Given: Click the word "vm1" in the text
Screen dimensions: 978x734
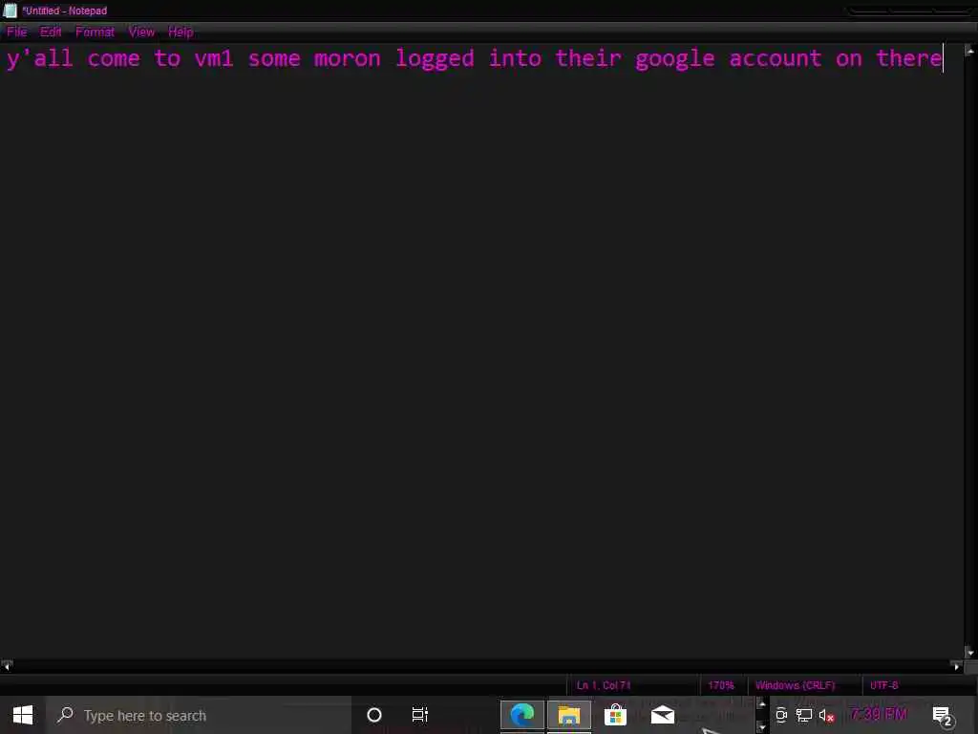Looking at the screenshot, I should [x=214, y=58].
